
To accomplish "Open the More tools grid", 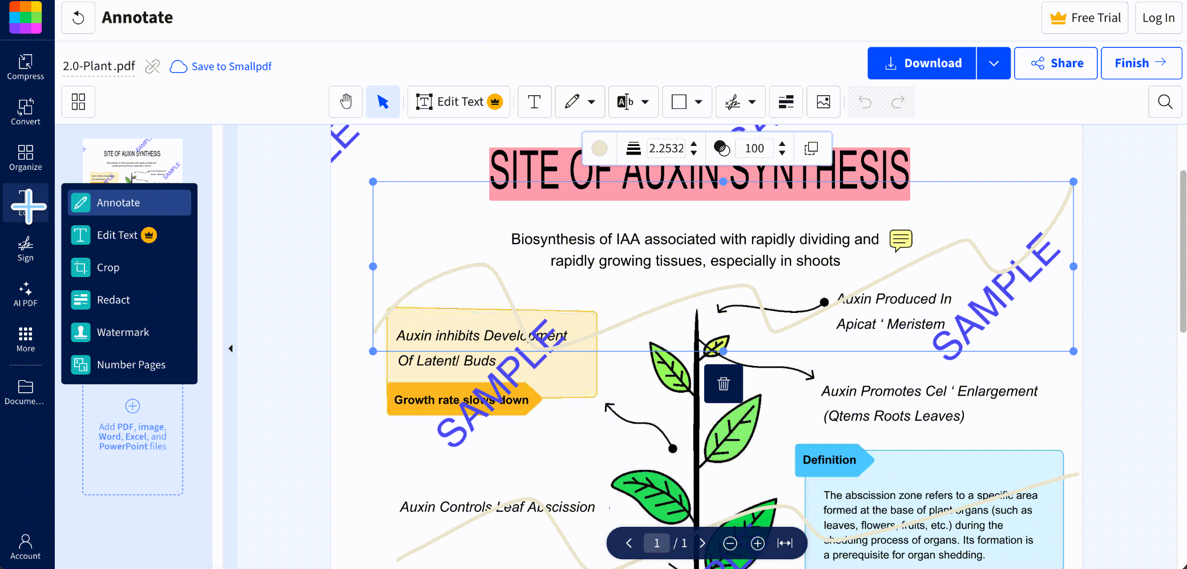I will [x=26, y=339].
